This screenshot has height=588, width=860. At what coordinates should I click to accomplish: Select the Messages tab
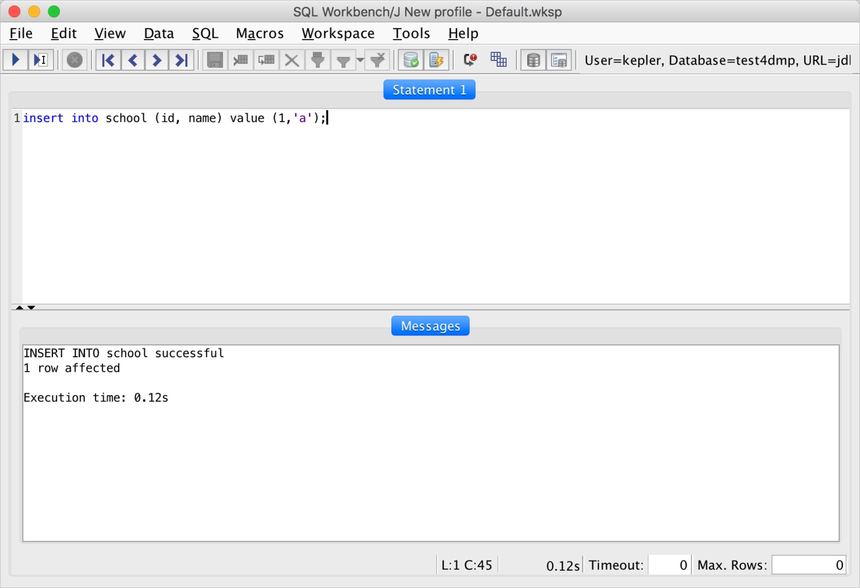pyautogui.click(x=431, y=326)
